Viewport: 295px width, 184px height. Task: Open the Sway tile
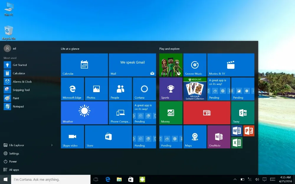point(243,113)
